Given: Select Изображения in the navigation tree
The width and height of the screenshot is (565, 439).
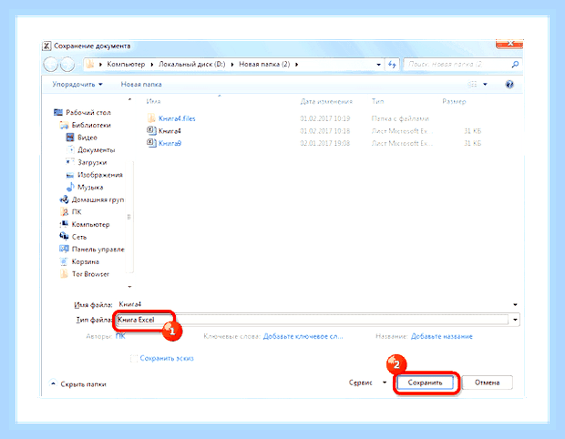Looking at the screenshot, I should coord(100,175).
